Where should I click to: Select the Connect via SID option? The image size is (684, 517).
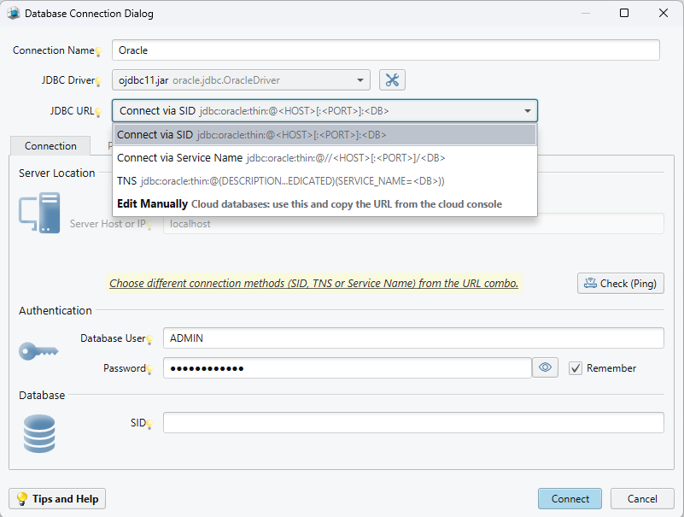(324, 135)
